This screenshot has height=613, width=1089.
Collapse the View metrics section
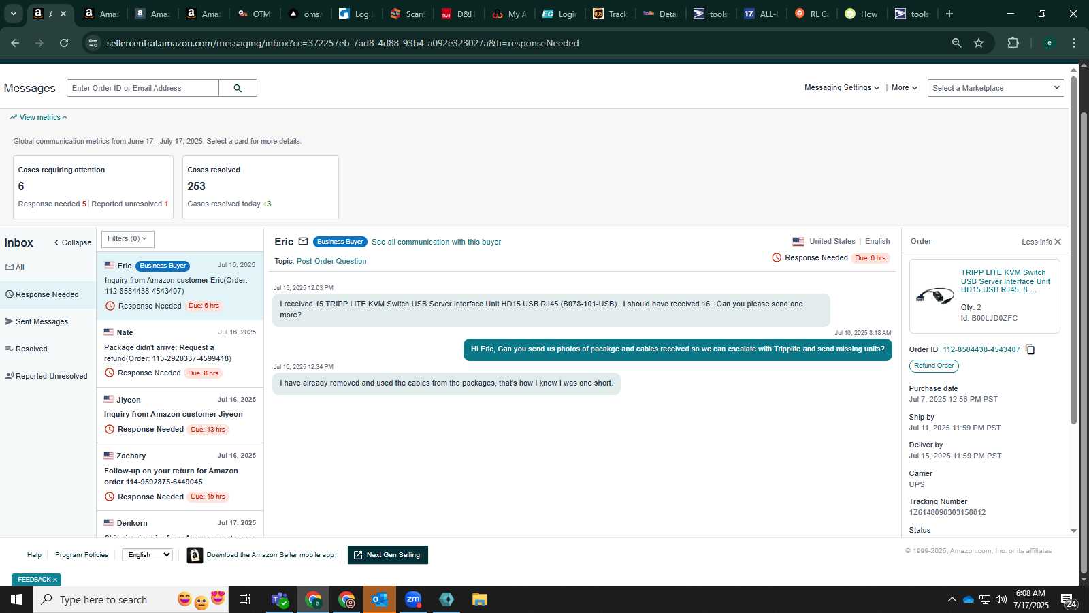[39, 117]
